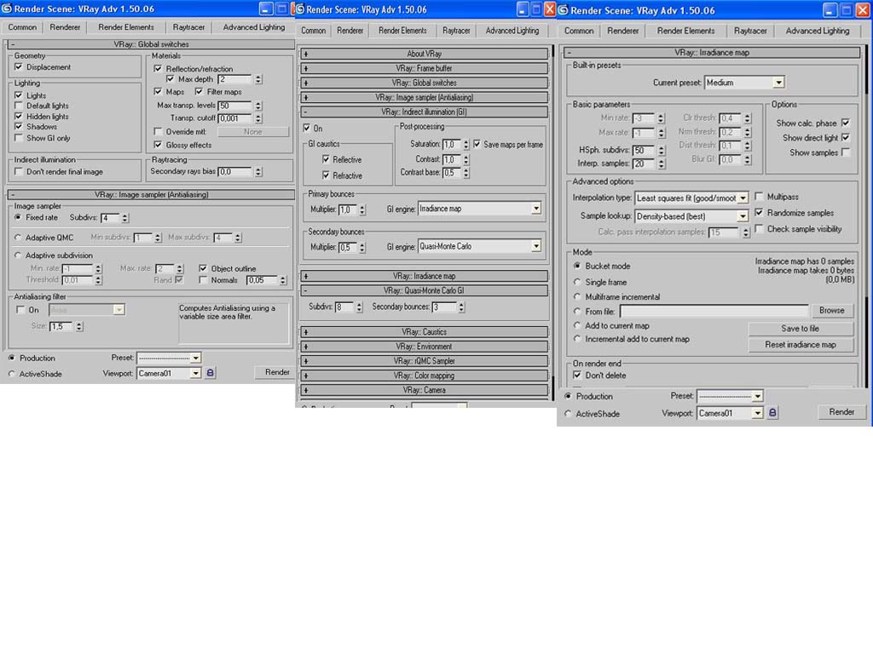Open the Raytracer tab in middle window
Screen dimensions: 873x654
456,31
